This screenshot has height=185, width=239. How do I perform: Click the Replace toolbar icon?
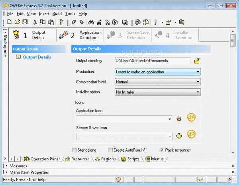115,22
